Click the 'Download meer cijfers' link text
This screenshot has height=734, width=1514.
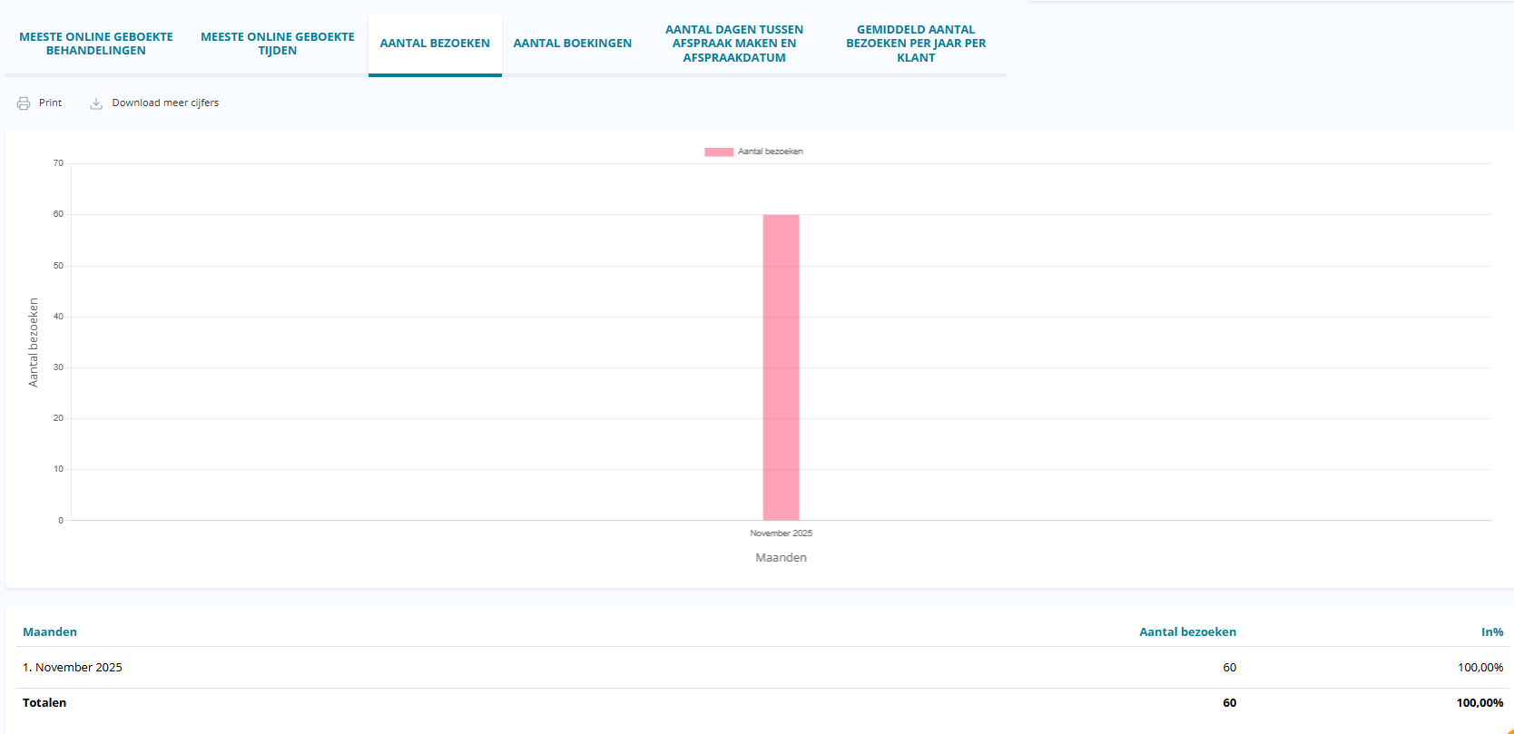(x=165, y=103)
